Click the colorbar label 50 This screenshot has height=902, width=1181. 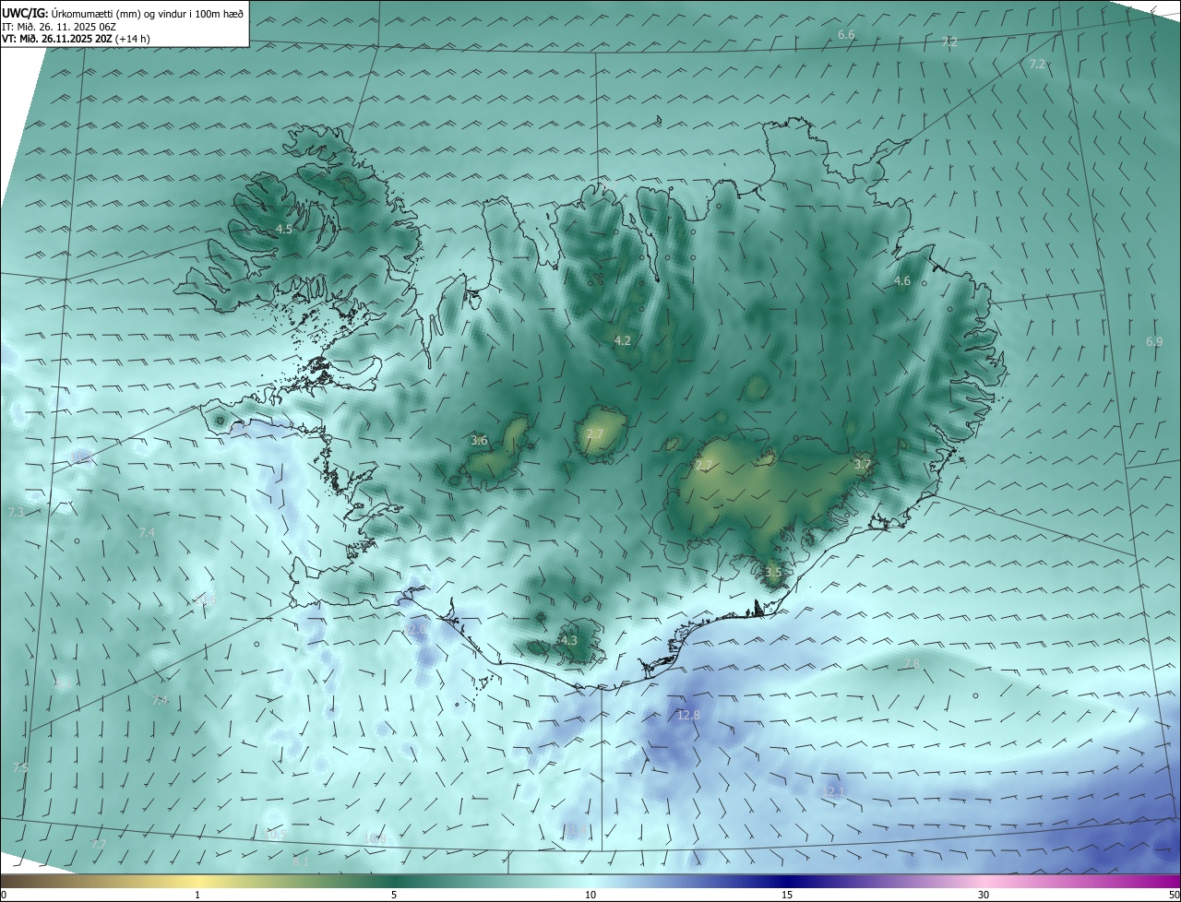click(x=1174, y=895)
